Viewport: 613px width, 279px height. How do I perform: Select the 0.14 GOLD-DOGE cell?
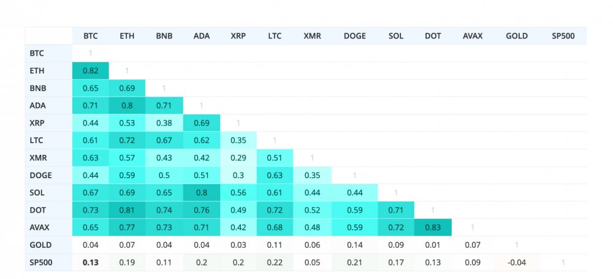(x=355, y=245)
